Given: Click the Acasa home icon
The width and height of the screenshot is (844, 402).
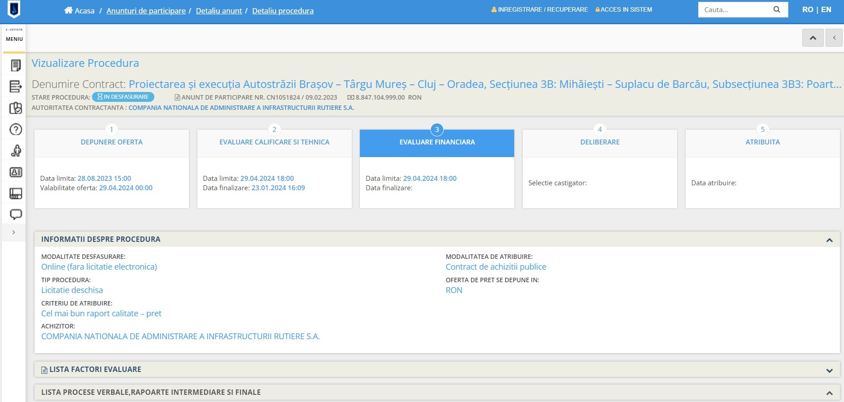Looking at the screenshot, I should [68, 10].
